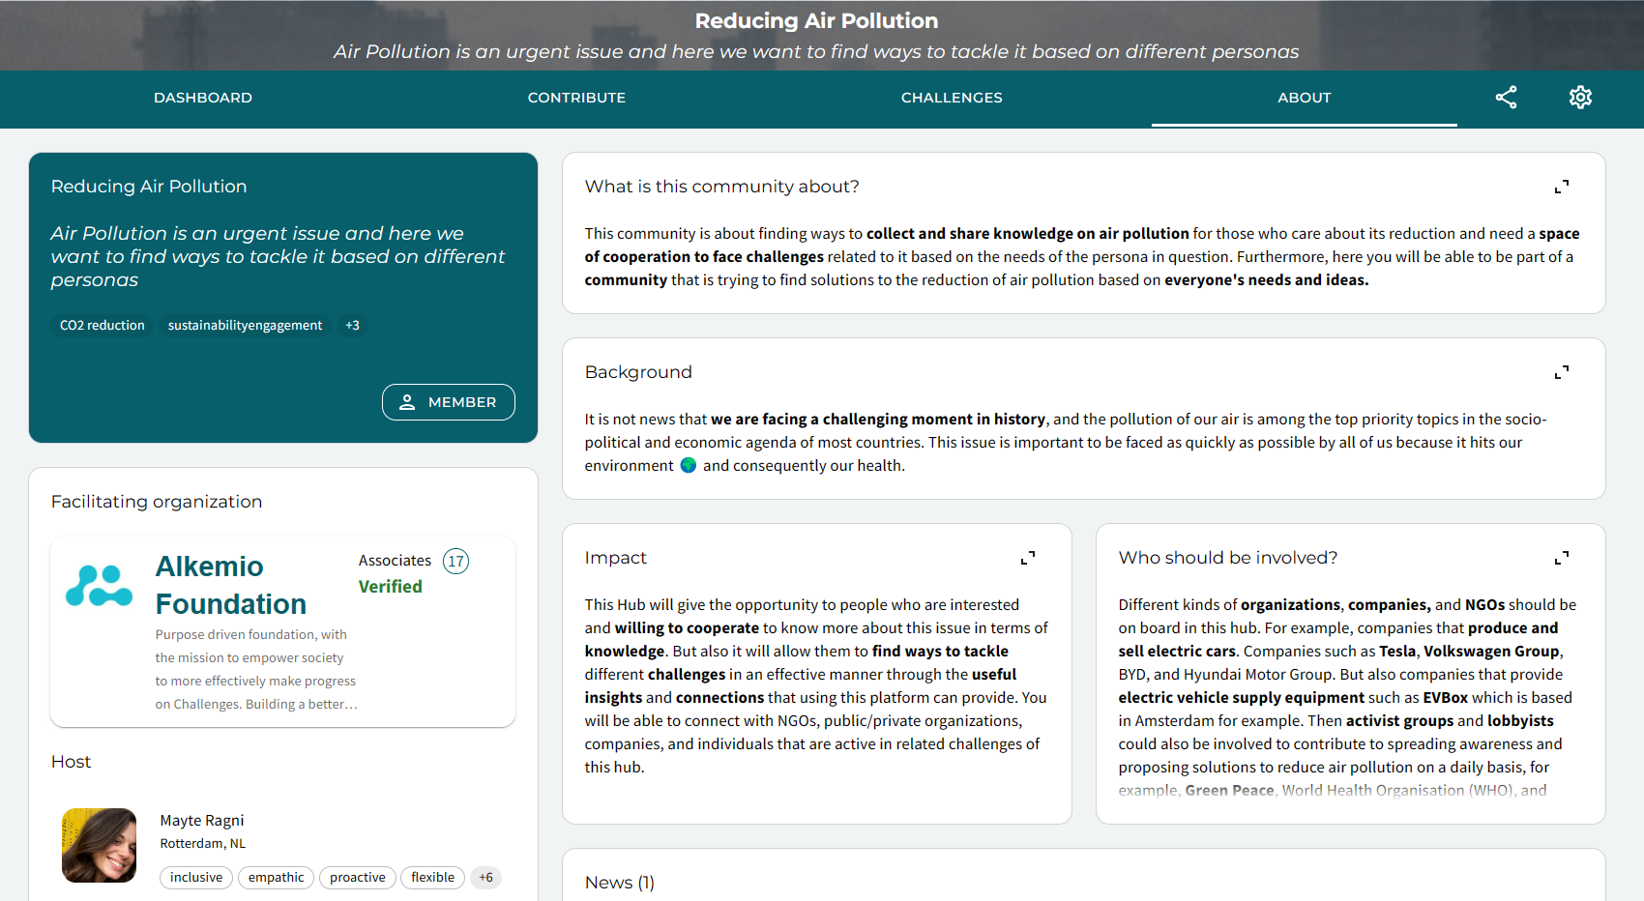1644x901 pixels.
Task: Open Alkemio Foundation organization link
Action: click(231, 585)
